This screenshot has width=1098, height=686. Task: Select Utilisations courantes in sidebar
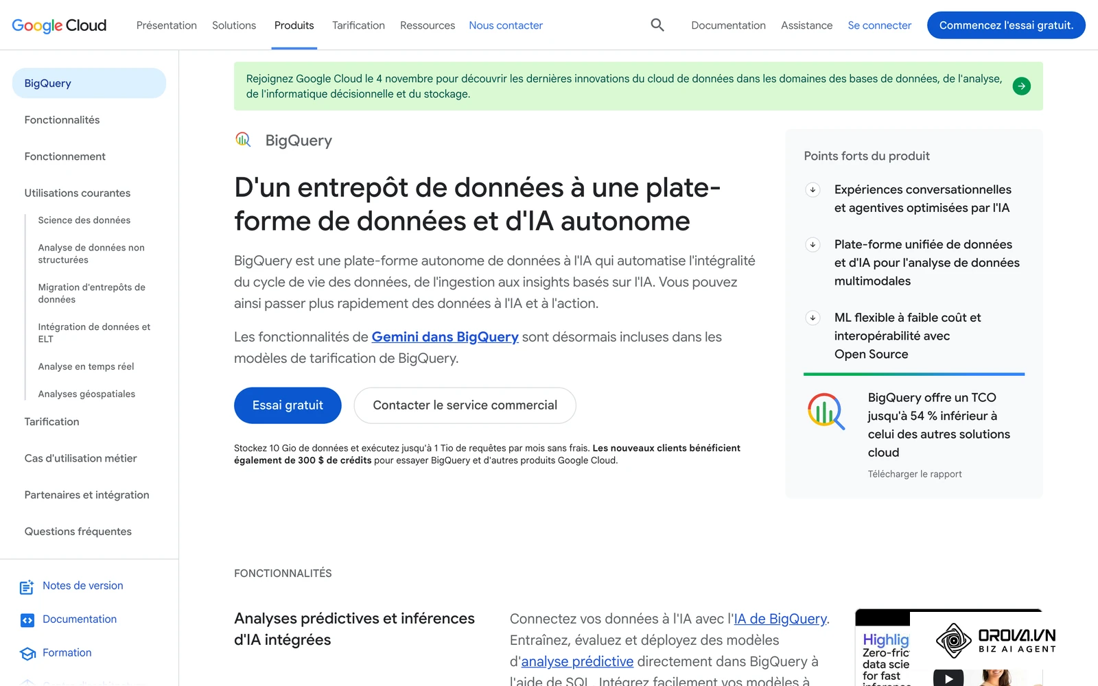pyautogui.click(x=78, y=193)
